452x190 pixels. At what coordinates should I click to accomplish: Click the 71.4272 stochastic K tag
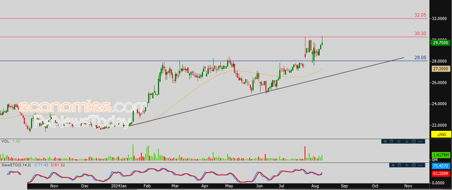click(x=440, y=167)
